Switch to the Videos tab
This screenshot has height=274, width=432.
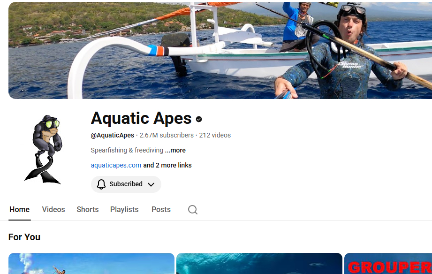[x=53, y=210]
